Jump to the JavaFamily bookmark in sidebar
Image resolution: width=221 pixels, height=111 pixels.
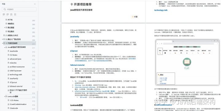pos(14,79)
